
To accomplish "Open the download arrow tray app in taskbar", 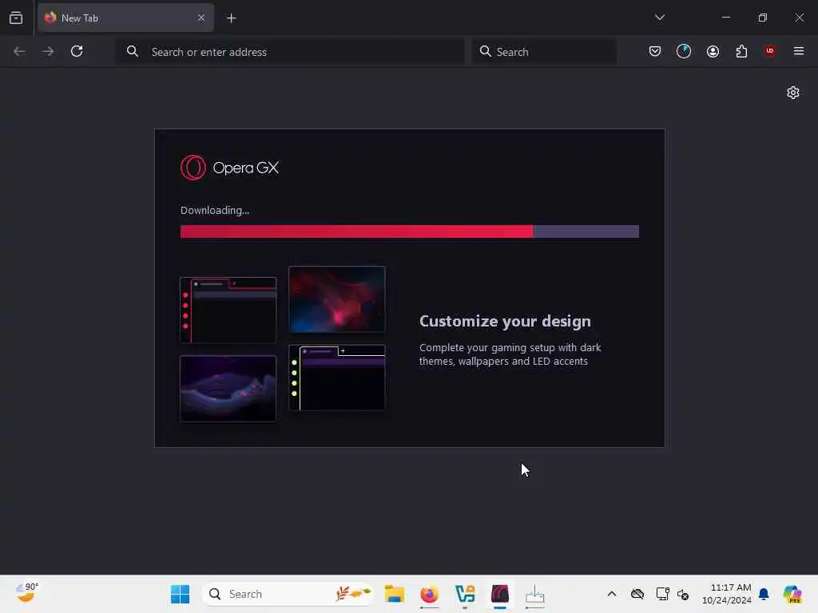I will click(x=534, y=594).
